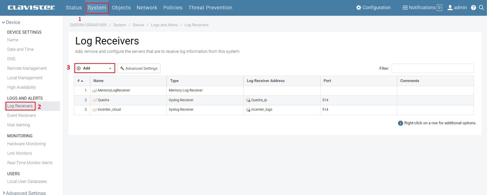Click the Quedra_ip address object icon
Screen dimensions: 487x195
[x=248, y=100]
